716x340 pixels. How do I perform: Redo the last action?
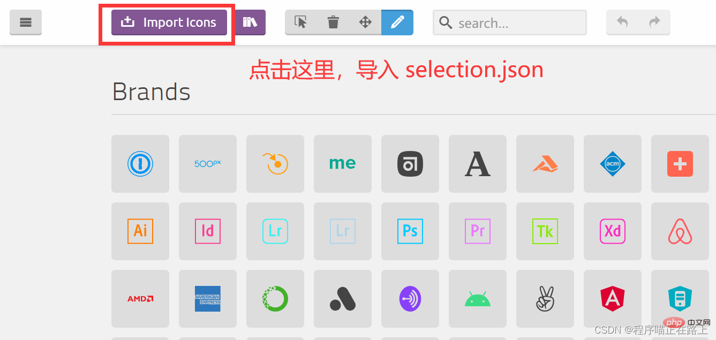coord(654,22)
